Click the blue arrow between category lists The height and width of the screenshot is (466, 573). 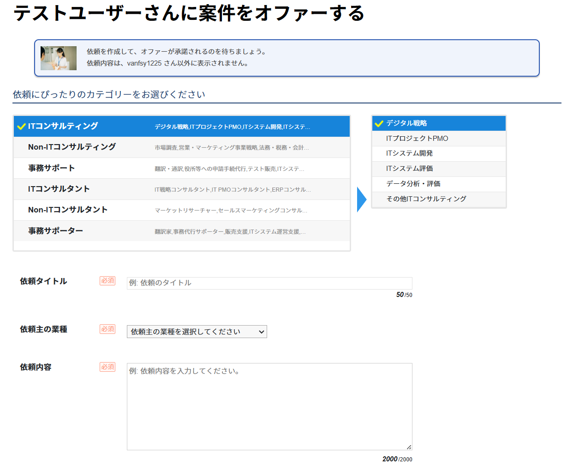361,200
